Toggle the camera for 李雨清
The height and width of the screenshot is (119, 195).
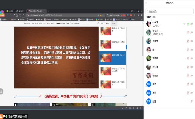point(192,76)
